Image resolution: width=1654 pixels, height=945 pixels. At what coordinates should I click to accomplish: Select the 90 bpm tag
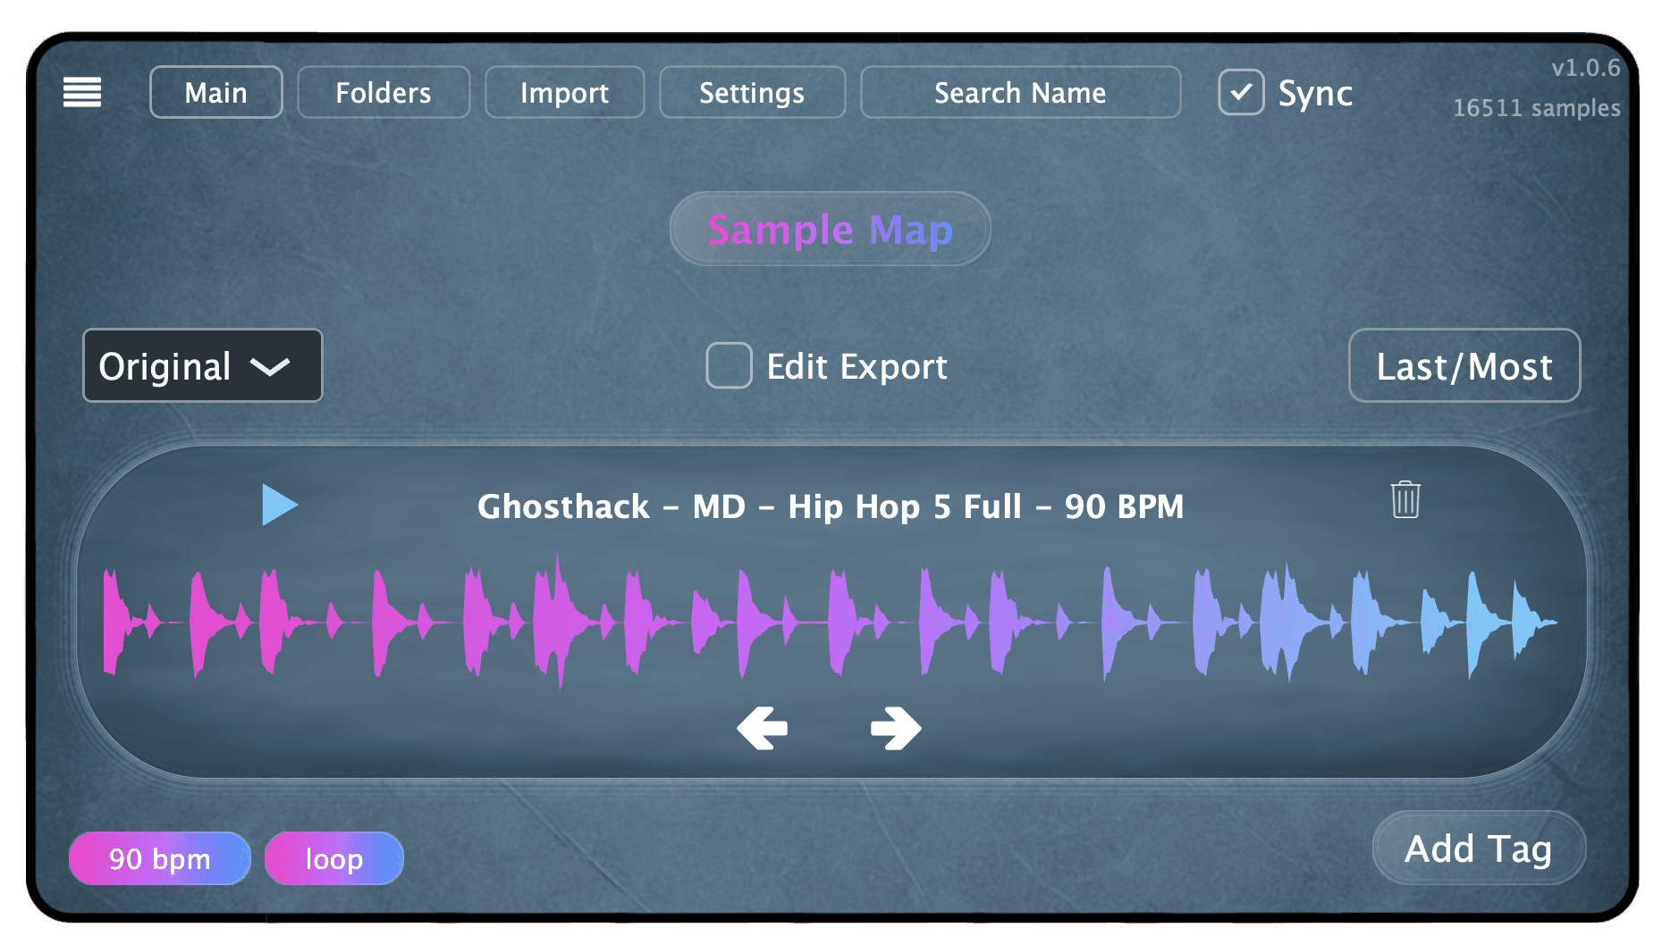(x=159, y=858)
